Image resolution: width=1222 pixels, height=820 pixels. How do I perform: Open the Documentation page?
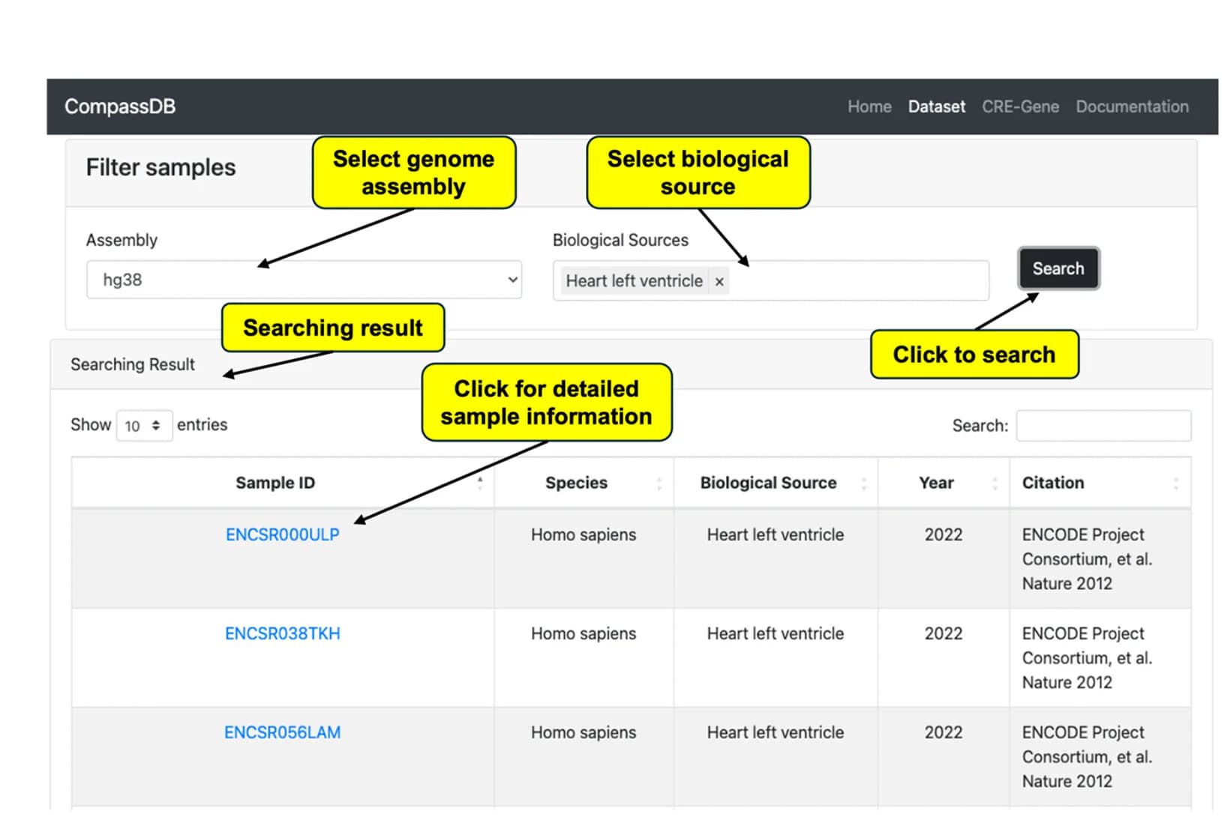1132,106
